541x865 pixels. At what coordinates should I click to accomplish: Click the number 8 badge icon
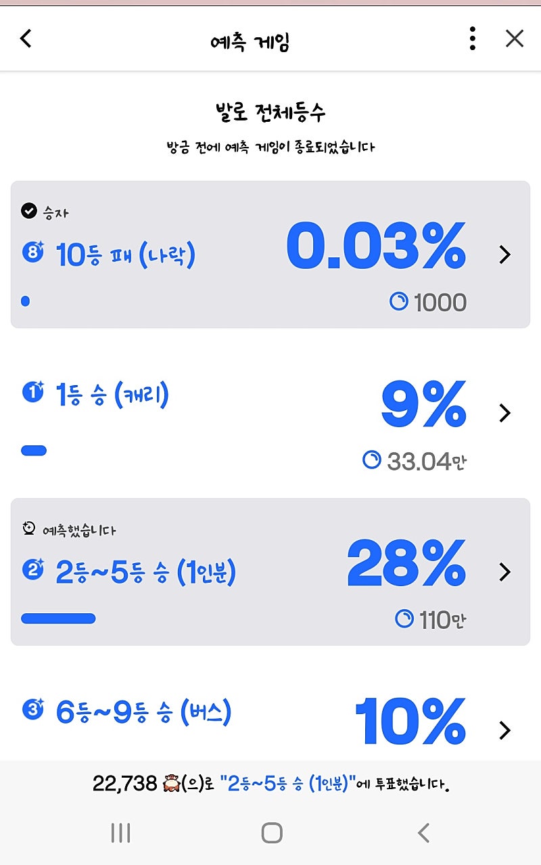click(32, 254)
